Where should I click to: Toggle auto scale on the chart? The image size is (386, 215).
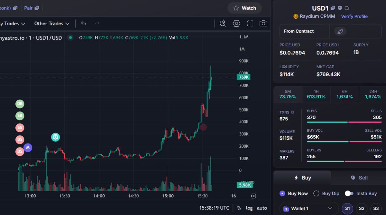point(262,208)
